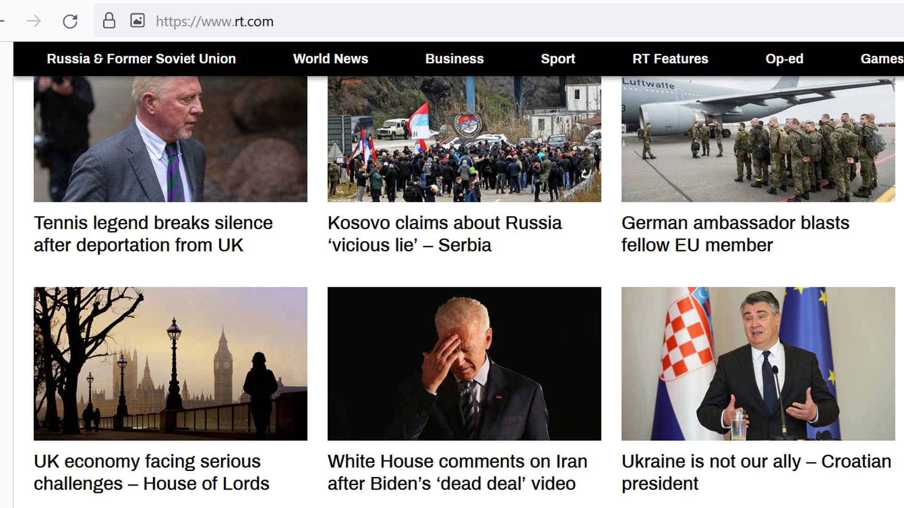Click the image permissions icon in address bar

tap(137, 21)
